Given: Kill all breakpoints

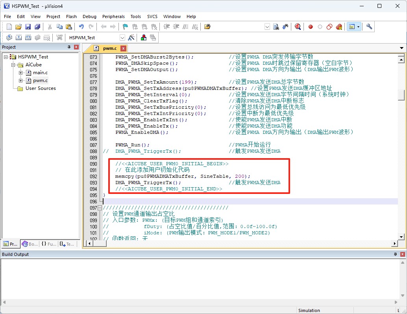Looking at the screenshot, I should 339,27.
